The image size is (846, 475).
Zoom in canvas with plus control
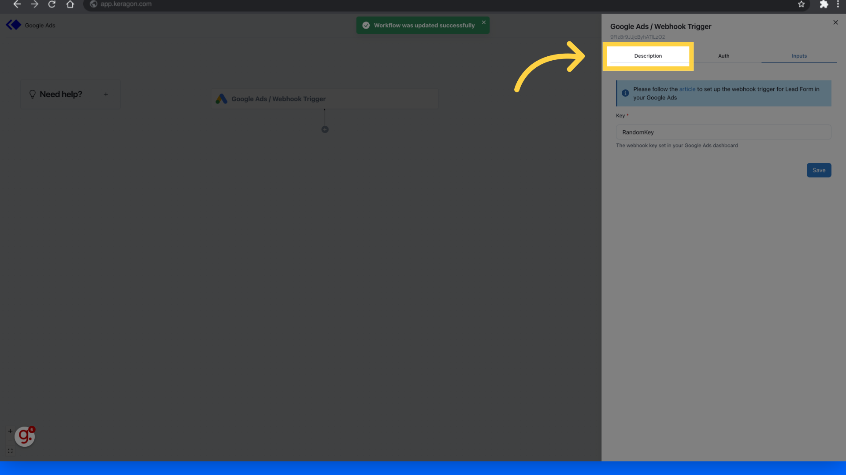10,431
